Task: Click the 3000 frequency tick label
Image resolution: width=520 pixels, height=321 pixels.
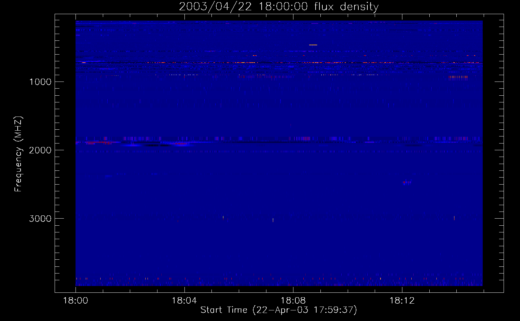Action: tap(40, 219)
